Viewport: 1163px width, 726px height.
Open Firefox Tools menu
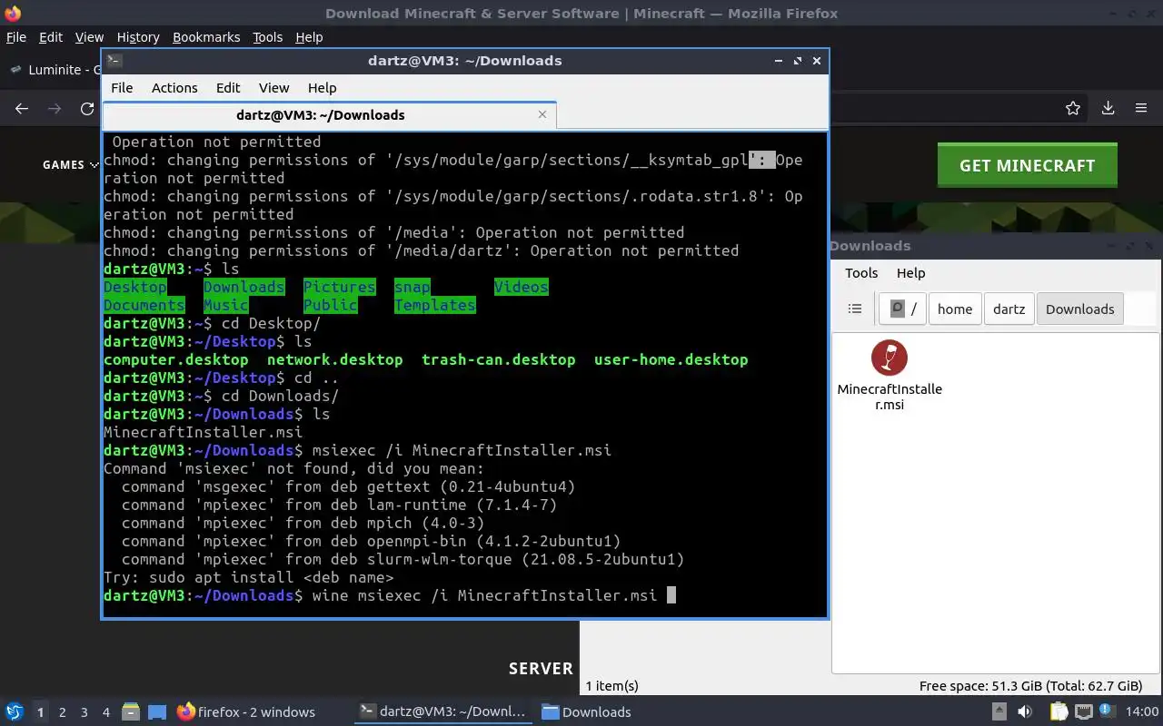coord(267,36)
